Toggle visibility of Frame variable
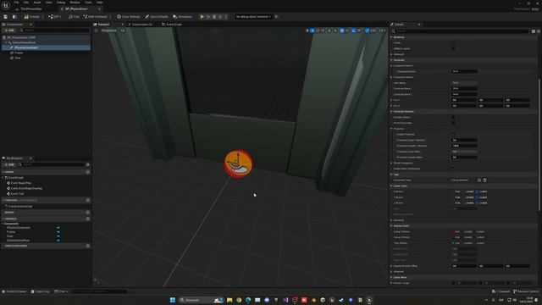This screenshot has height=305, width=542. click(x=58, y=232)
